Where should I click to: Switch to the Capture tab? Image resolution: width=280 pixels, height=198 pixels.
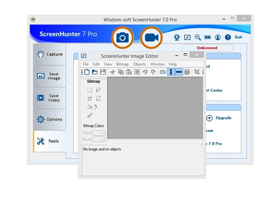click(x=50, y=54)
